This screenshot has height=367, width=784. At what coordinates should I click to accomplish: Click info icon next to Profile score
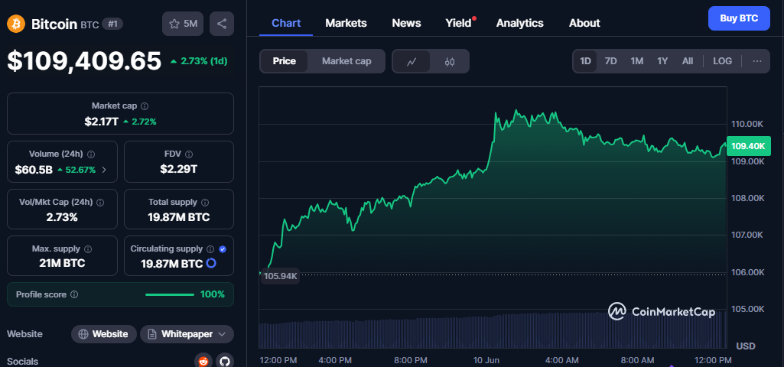pyautogui.click(x=74, y=294)
